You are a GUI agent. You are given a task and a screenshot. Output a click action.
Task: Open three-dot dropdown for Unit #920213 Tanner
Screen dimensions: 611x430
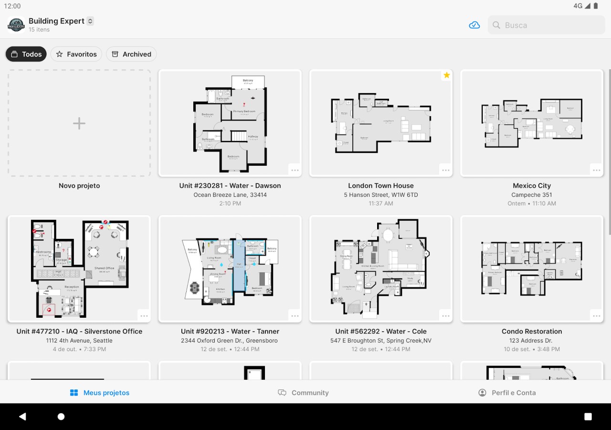click(x=295, y=316)
